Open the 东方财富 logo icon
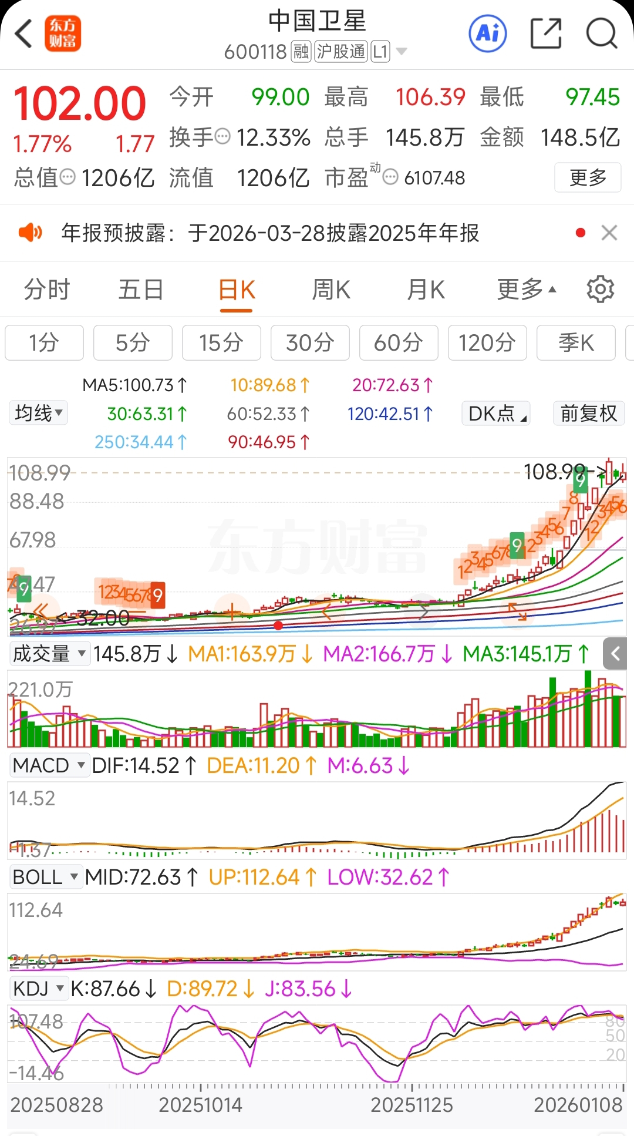The image size is (634, 1136). [x=63, y=33]
